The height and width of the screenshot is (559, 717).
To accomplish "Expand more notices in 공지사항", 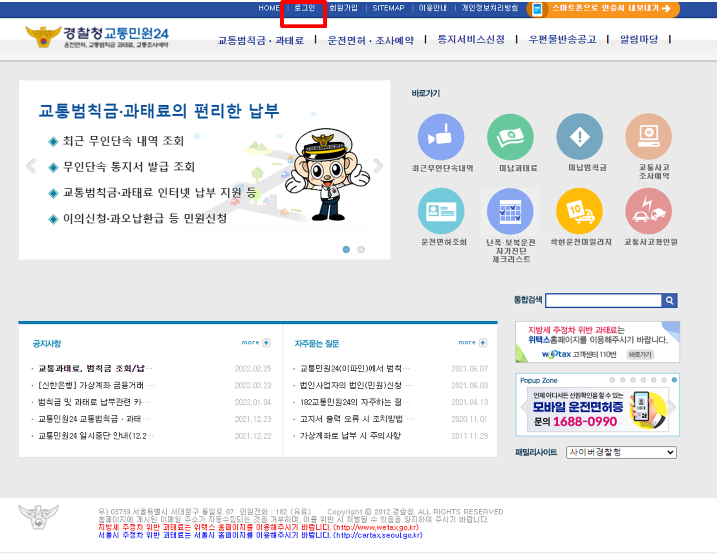I will coord(255,342).
